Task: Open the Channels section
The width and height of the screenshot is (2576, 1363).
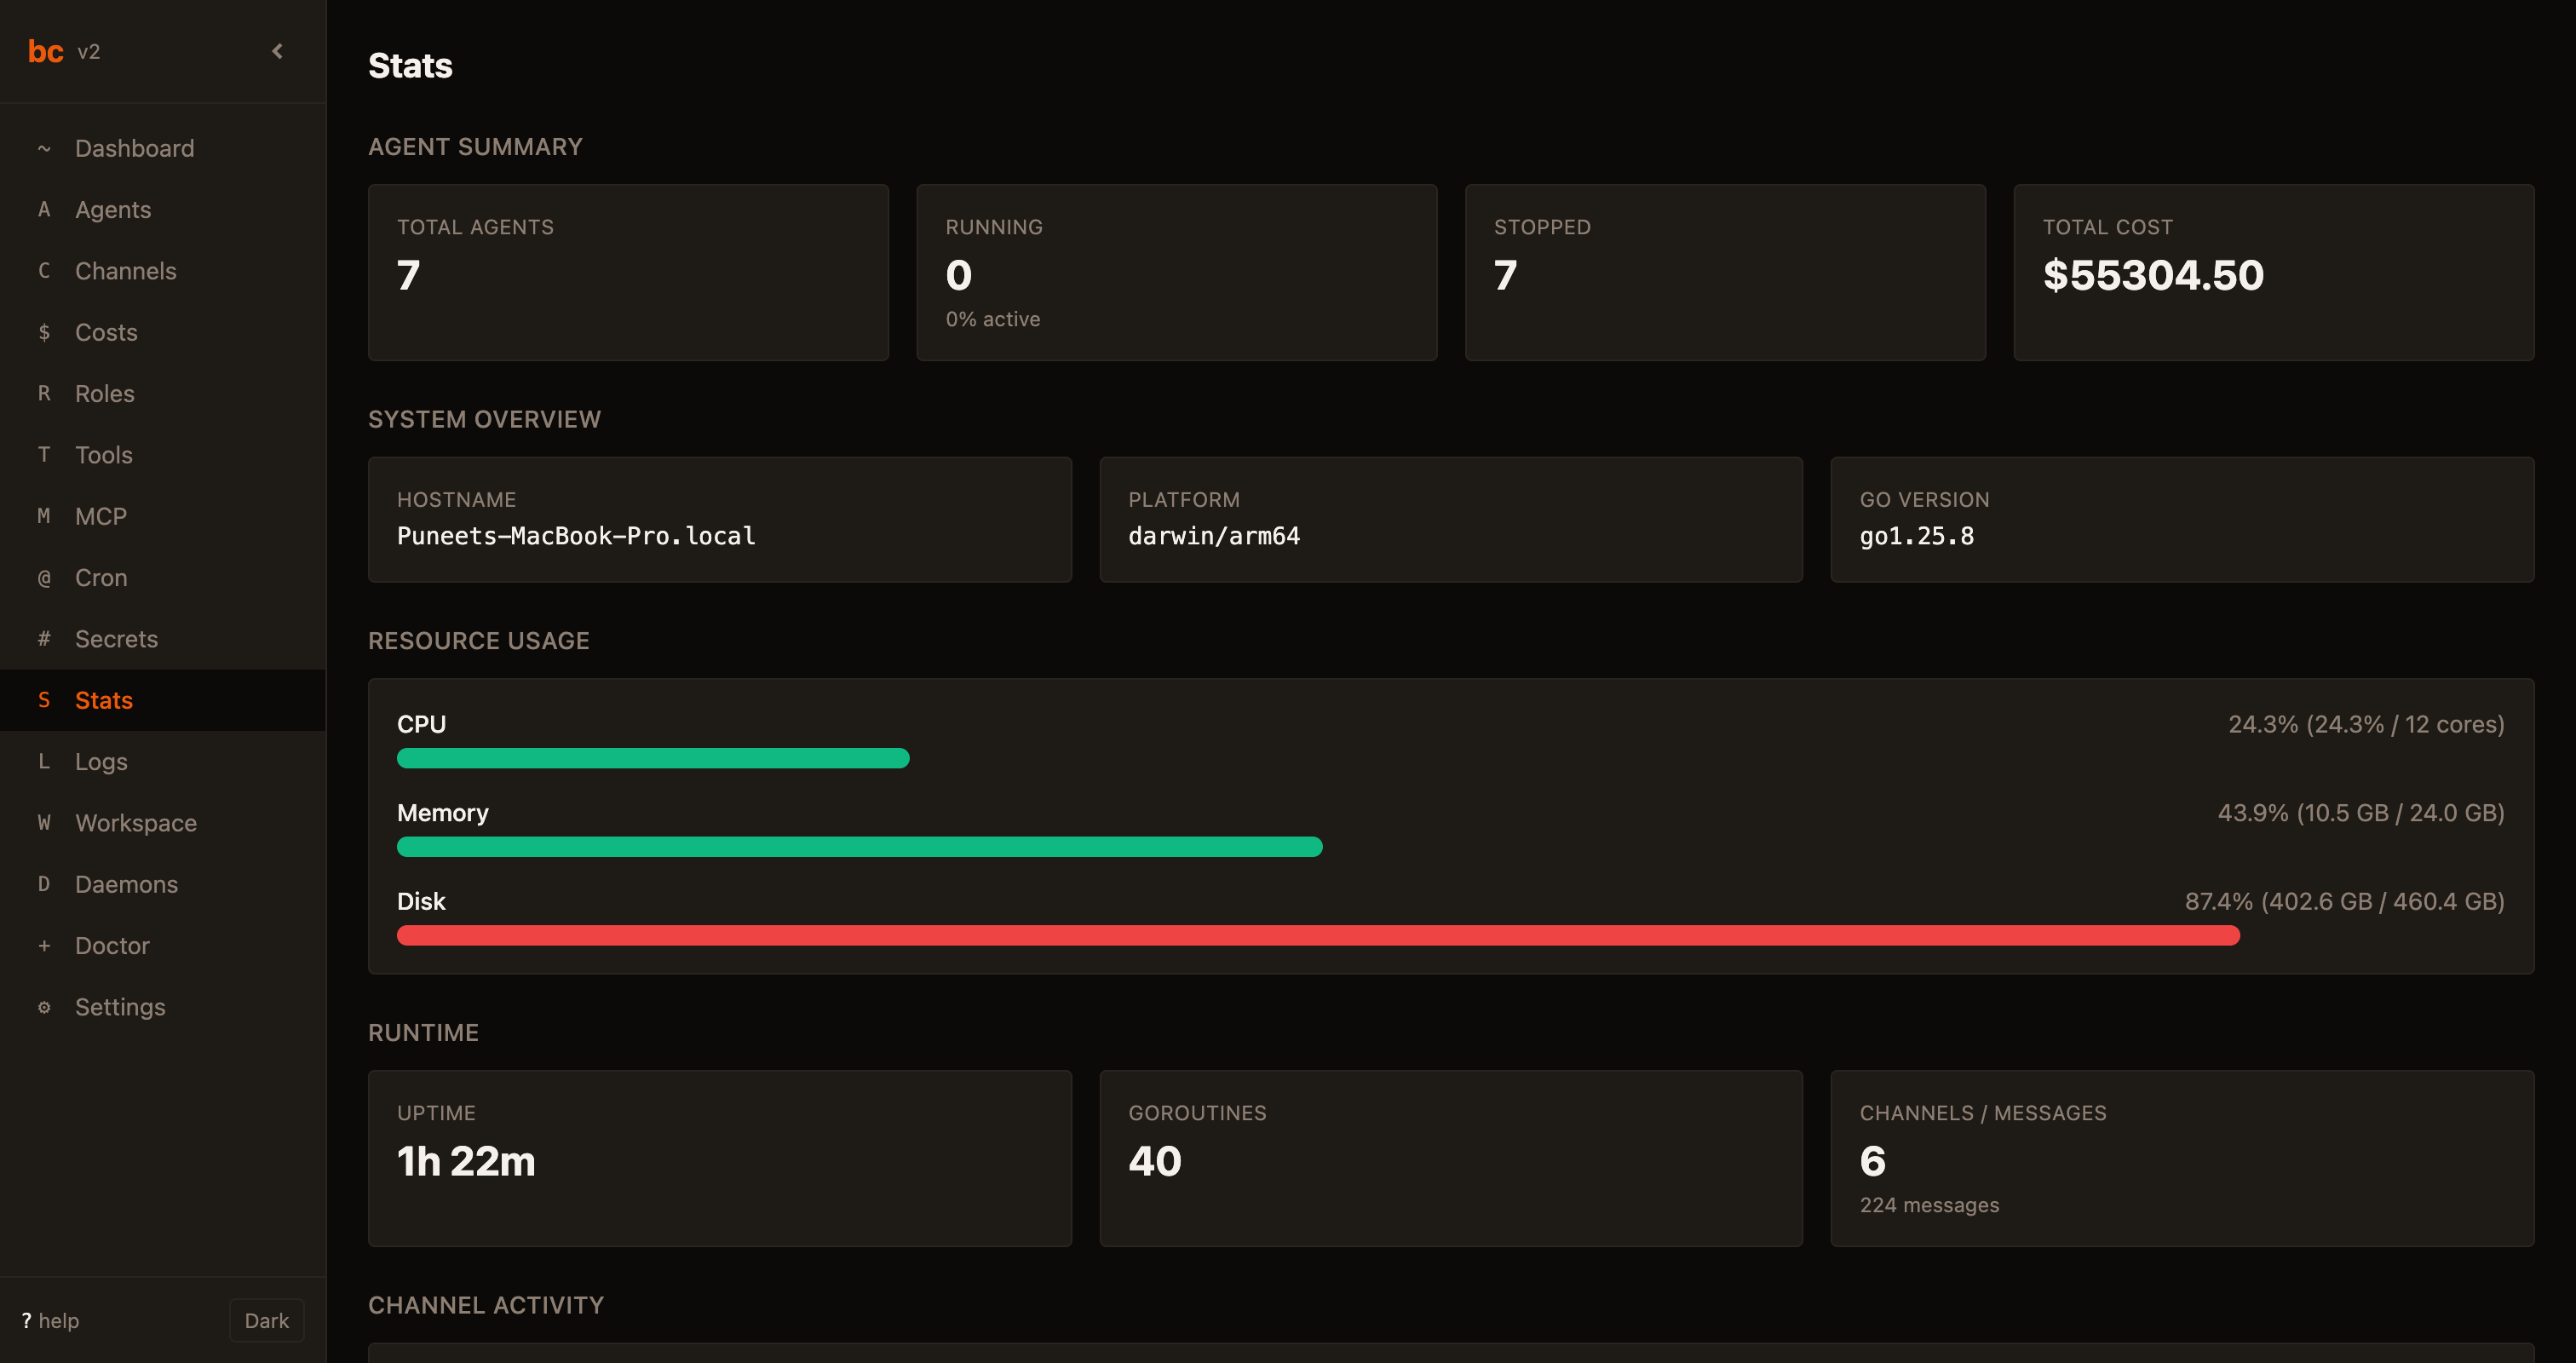Action: pyautogui.click(x=163, y=271)
